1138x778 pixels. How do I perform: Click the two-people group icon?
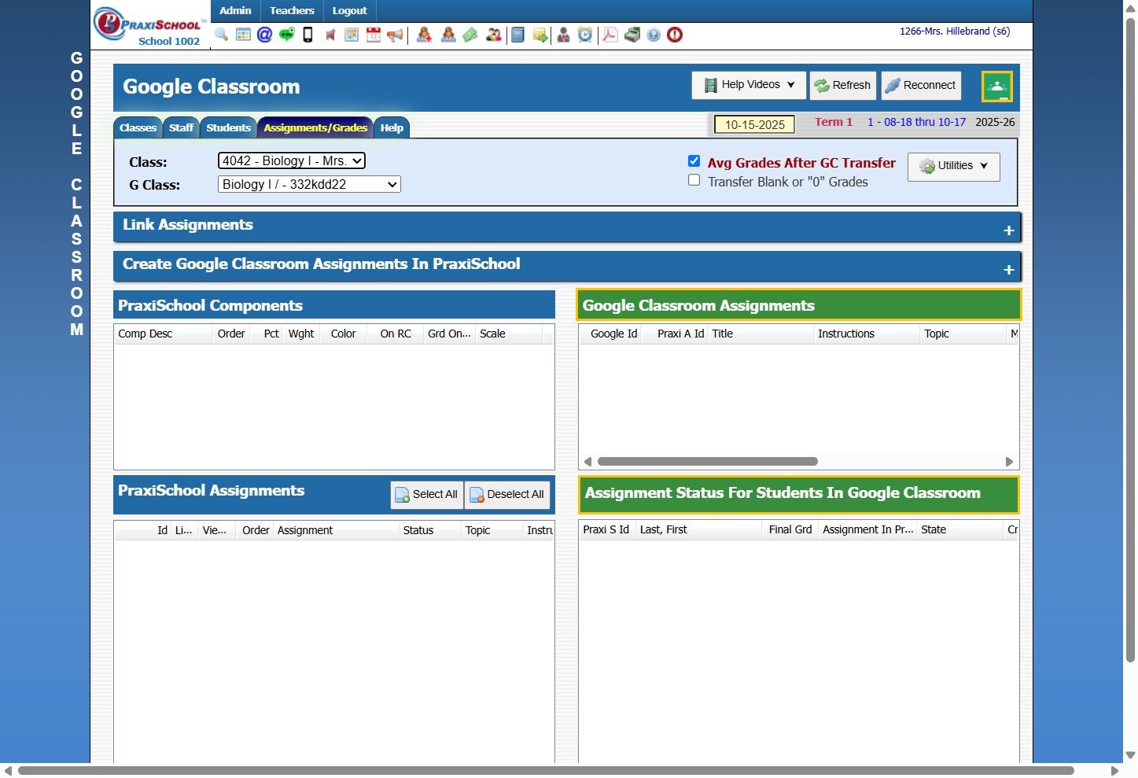tap(494, 35)
